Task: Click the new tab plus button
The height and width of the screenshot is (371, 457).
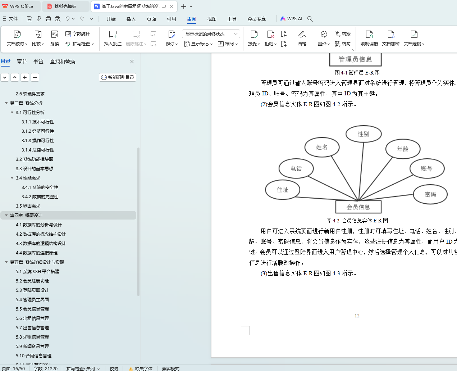Action: tap(184, 6)
